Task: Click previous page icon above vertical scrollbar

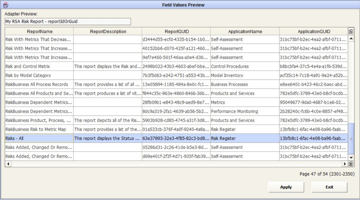Action: click(x=351, y=32)
